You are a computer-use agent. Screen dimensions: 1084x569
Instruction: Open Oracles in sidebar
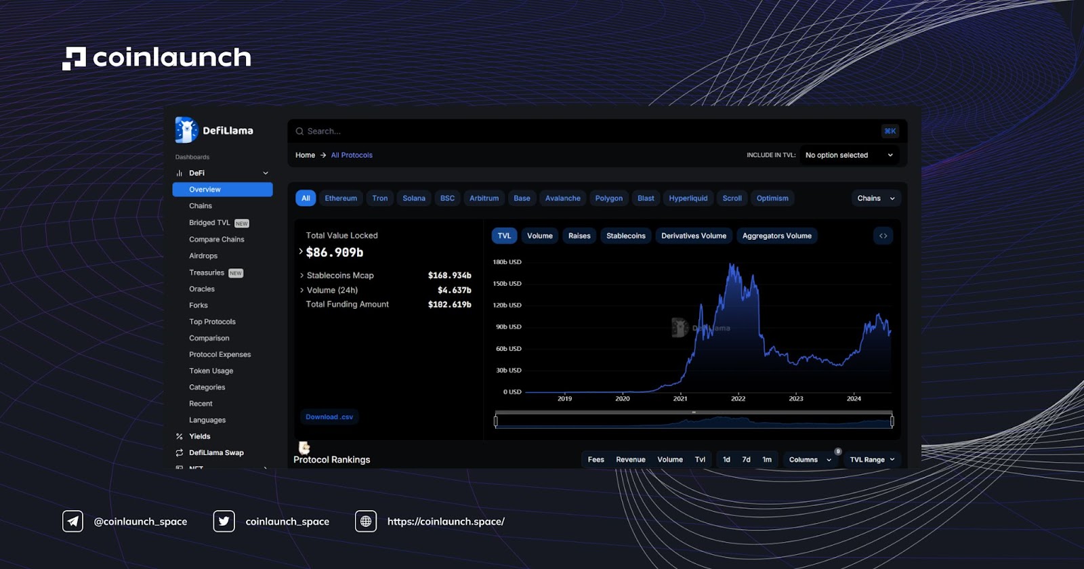(202, 289)
